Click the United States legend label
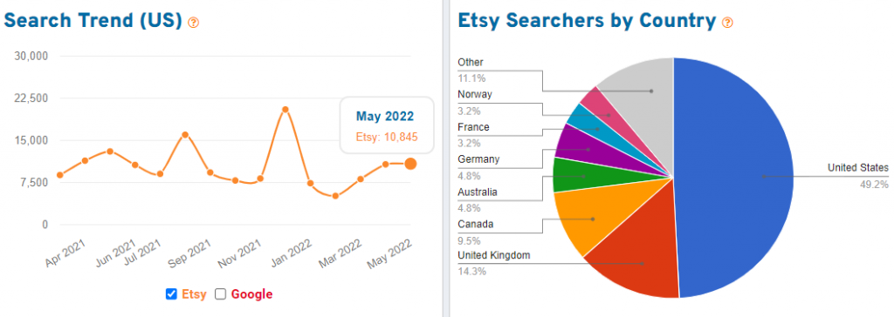Screen dimensions: 894x317 coord(857,168)
